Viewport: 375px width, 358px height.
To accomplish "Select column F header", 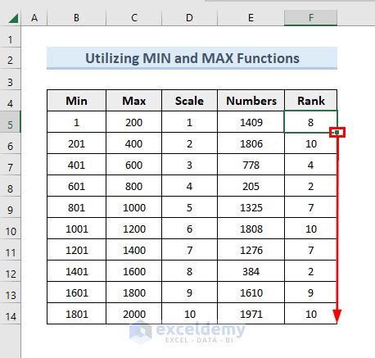I will coord(310,18).
